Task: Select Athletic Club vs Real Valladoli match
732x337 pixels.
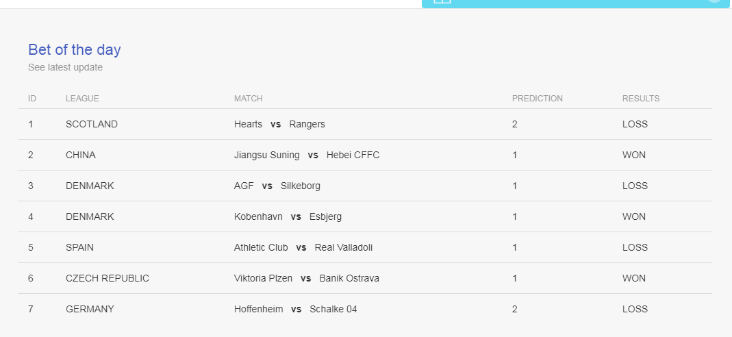Action: [x=303, y=247]
